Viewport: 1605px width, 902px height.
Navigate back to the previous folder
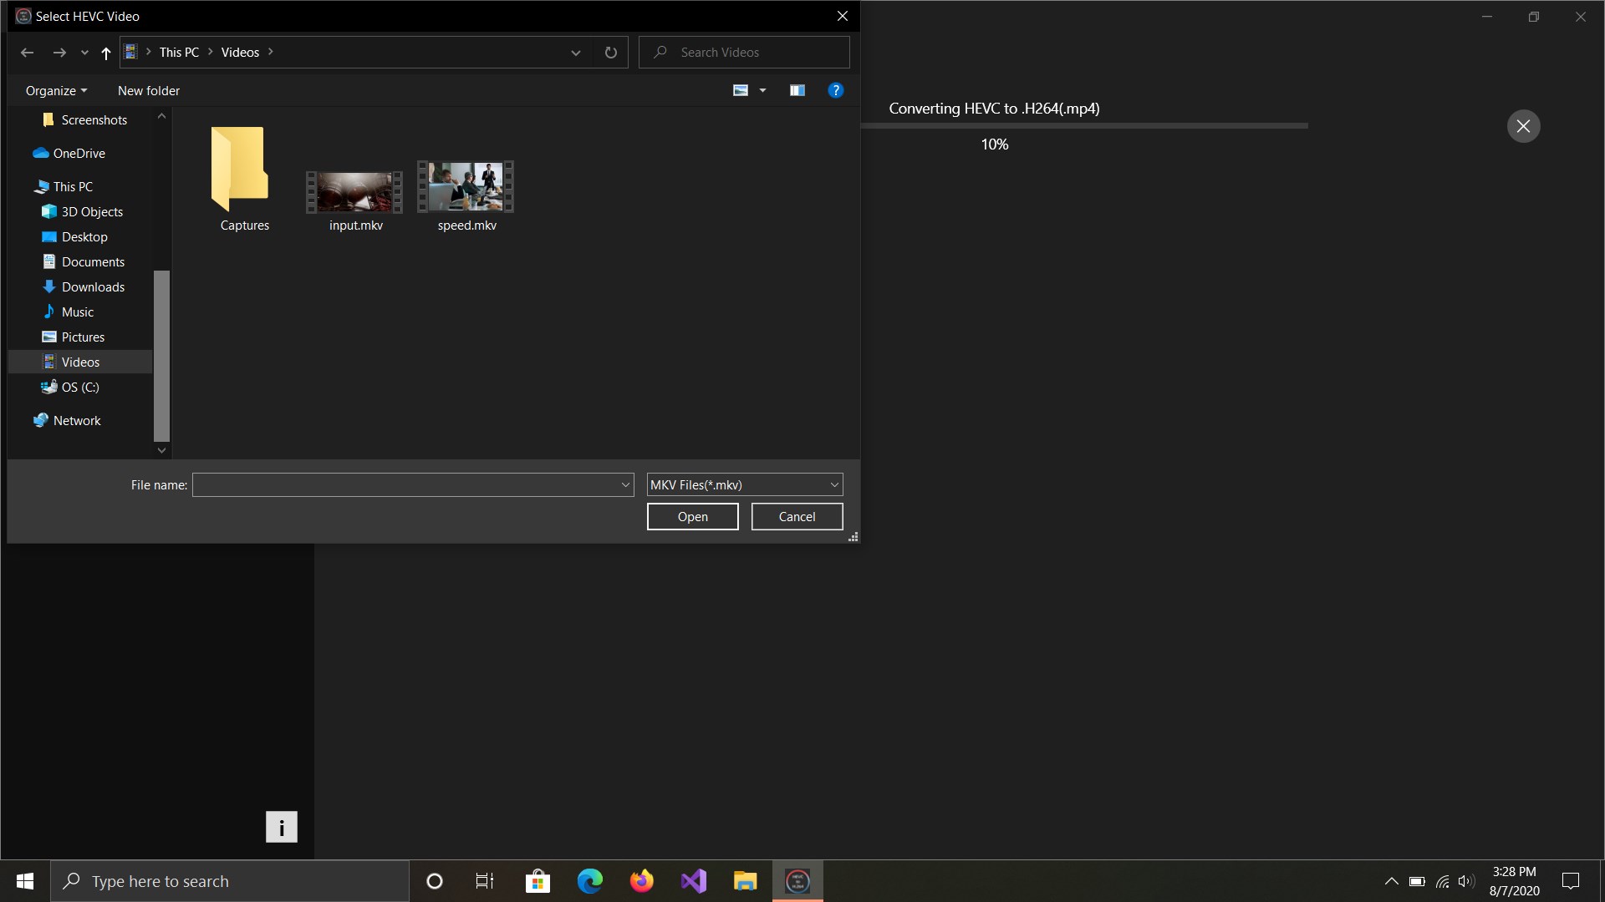coord(28,52)
